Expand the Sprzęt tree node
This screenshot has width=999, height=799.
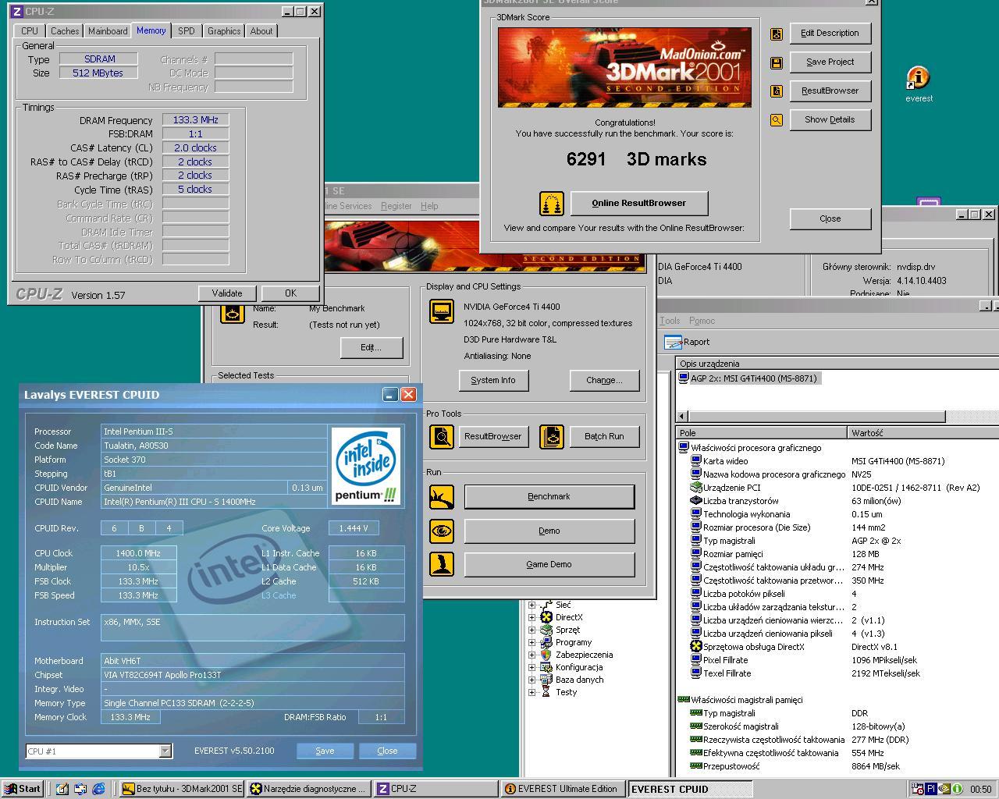532,630
